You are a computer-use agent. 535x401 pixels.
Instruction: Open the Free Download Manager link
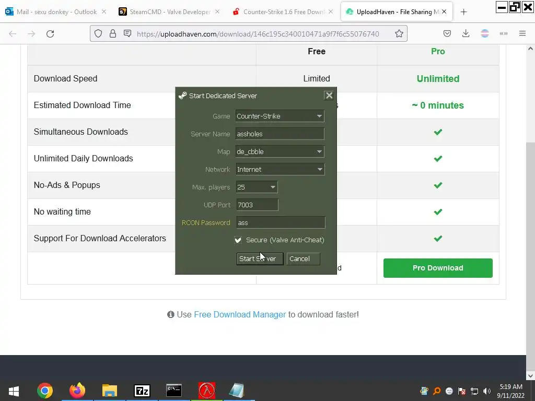(240, 314)
